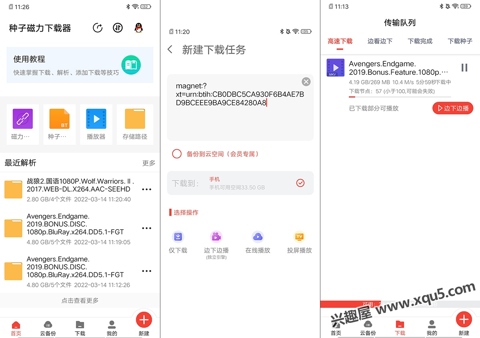Open more options for Avengers entry dated 11:12:26

tap(147, 271)
